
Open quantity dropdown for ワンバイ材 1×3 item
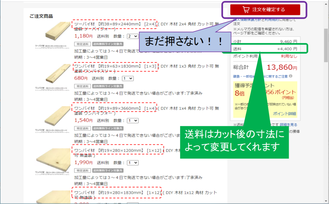128,78
